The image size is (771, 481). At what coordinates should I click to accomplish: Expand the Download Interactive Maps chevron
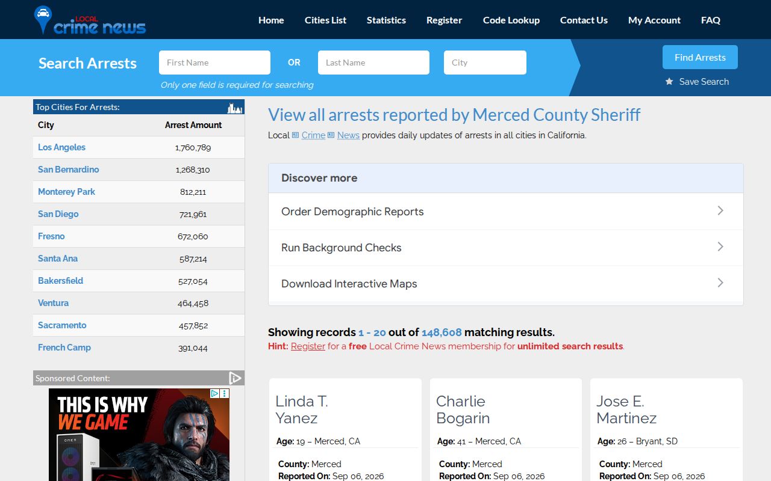[x=720, y=283]
